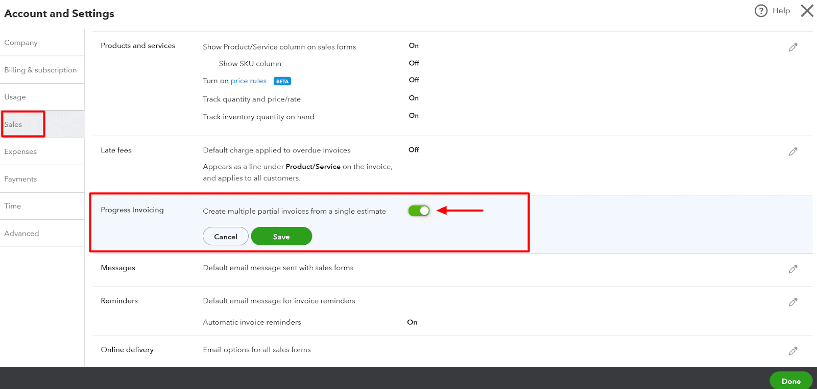Open the Messages section edit pencil
This screenshot has height=389, width=817.
coord(793,269)
